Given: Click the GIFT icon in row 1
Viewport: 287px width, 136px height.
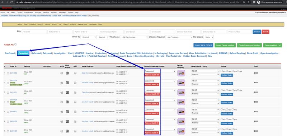Looking at the screenshot, I should pos(75,73).
